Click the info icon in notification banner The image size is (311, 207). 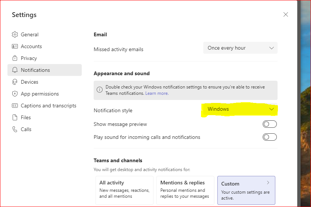100,90
